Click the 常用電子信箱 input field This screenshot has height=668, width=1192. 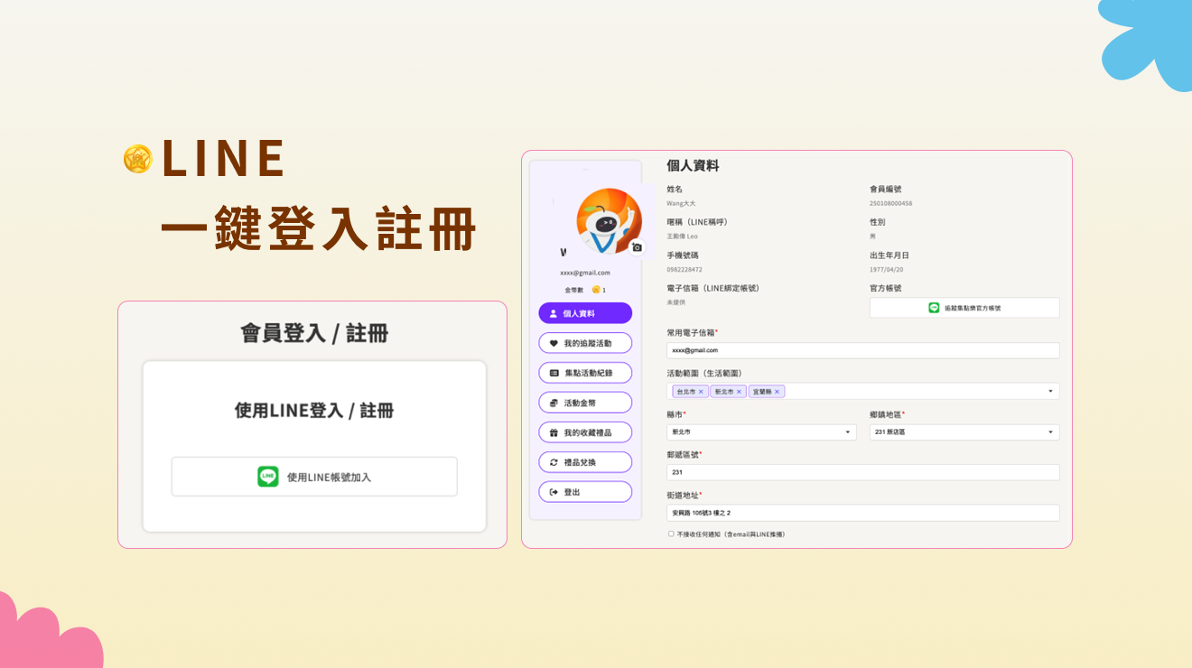click(x=863, y=350)
